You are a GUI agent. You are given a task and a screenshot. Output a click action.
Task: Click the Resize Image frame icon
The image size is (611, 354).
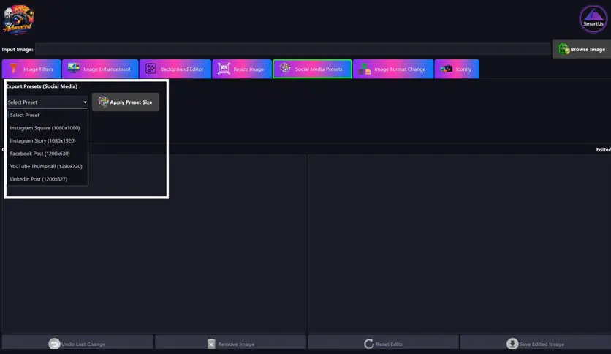(x=224, y=69)
